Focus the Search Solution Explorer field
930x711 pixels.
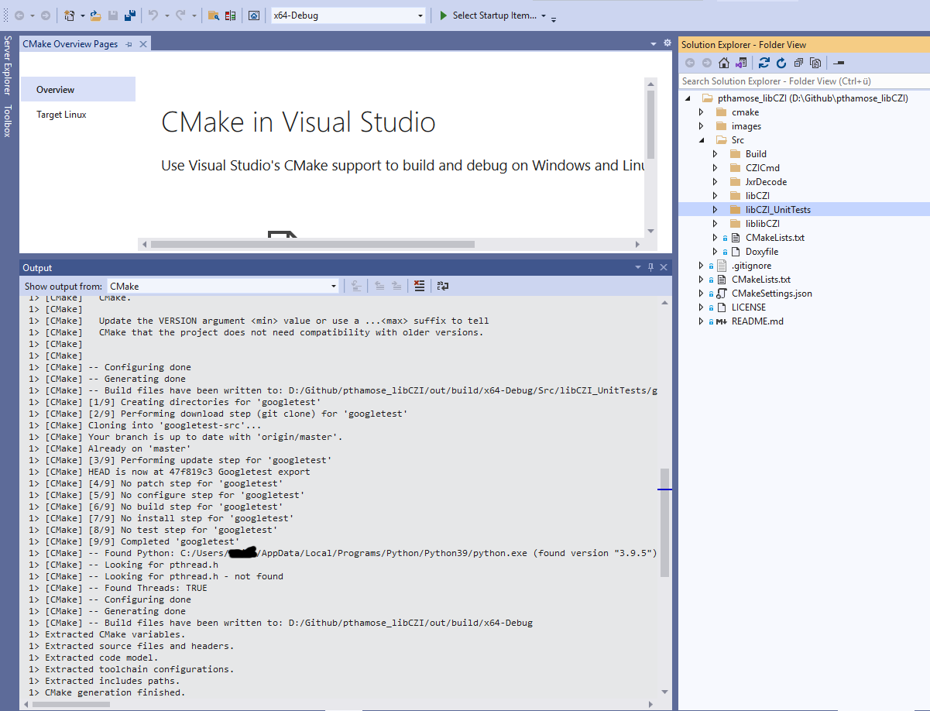[x=804, y=81]
